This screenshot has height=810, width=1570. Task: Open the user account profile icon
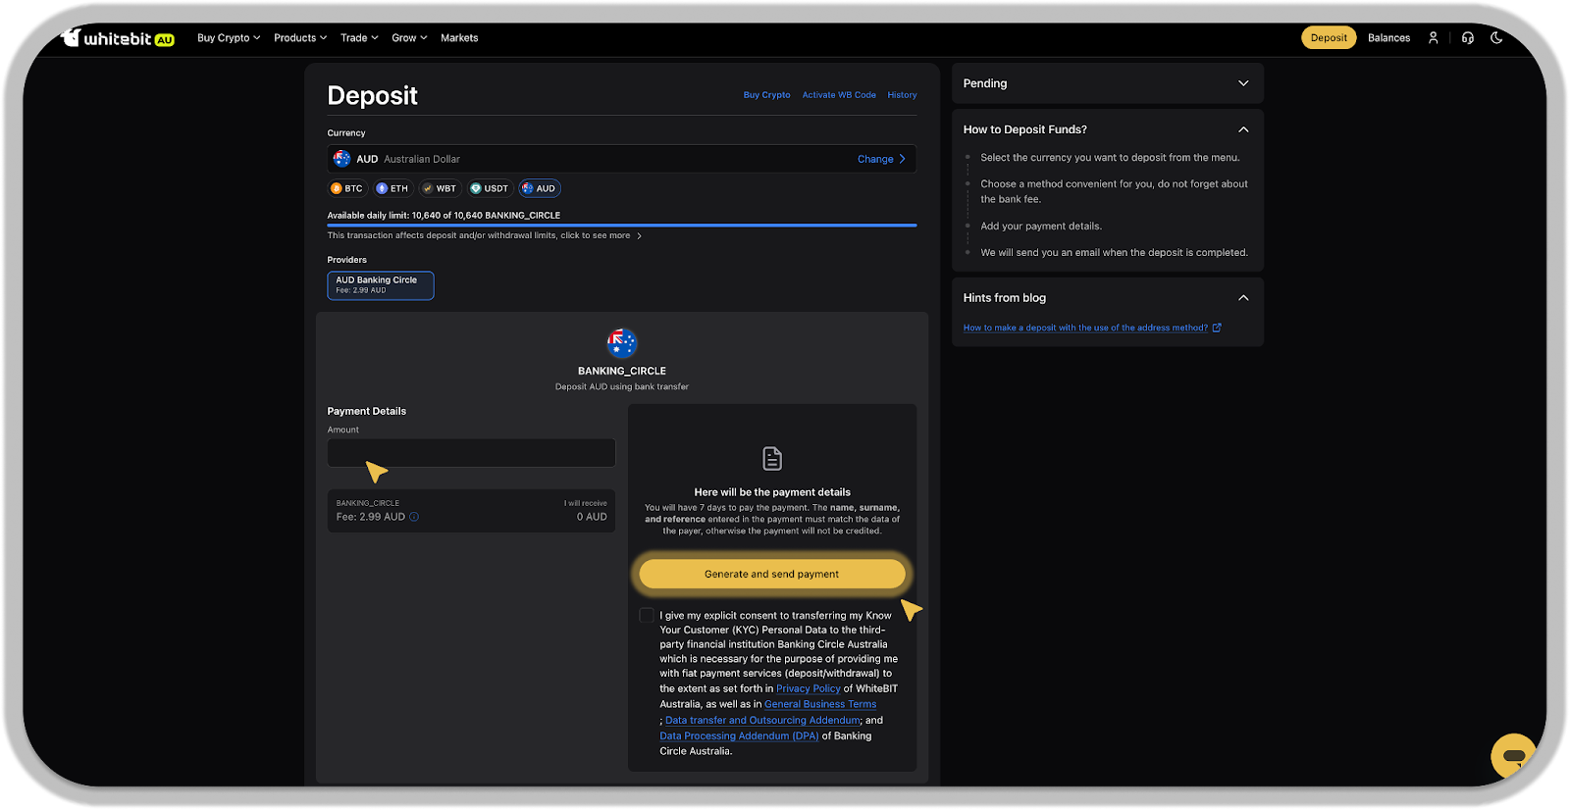(1433, 37)
